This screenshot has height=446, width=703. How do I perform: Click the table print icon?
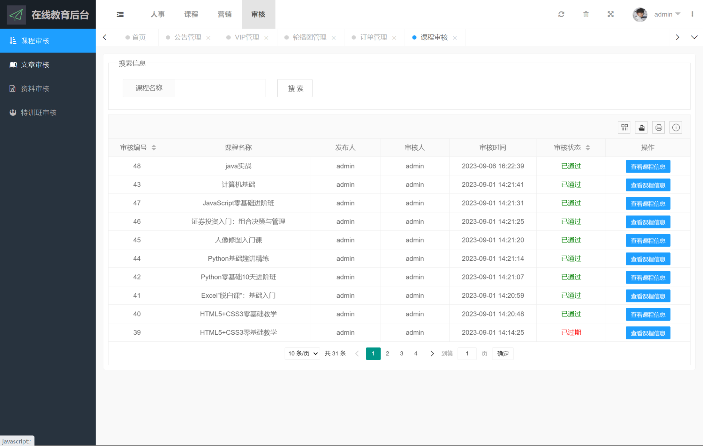[x=659, y=128]
